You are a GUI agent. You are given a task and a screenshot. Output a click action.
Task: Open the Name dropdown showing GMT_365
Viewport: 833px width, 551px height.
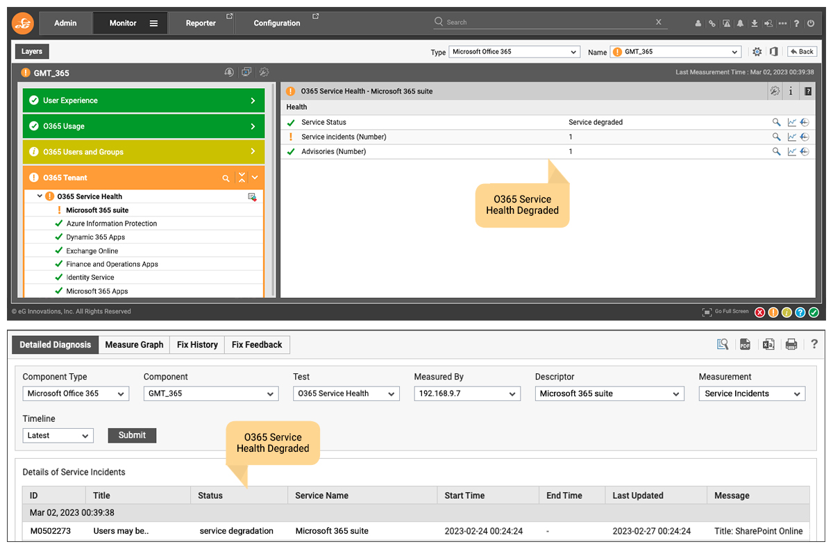[676, 52]
